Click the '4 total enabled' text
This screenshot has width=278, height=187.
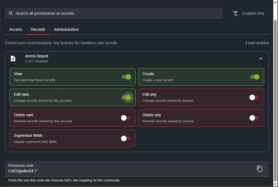click(x=257, y=43)
